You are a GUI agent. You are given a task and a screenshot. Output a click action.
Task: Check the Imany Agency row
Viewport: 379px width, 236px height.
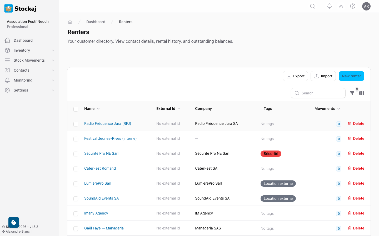click(x=76, y=214)
